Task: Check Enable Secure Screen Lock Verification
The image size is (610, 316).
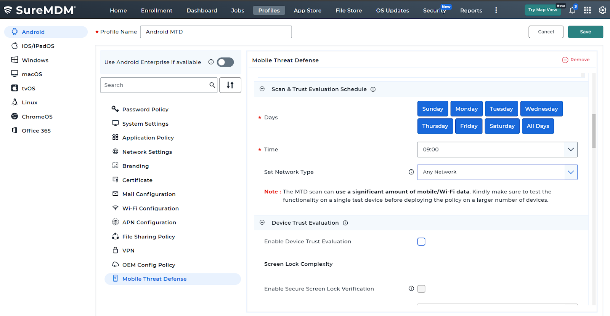Action: (421, 289)
